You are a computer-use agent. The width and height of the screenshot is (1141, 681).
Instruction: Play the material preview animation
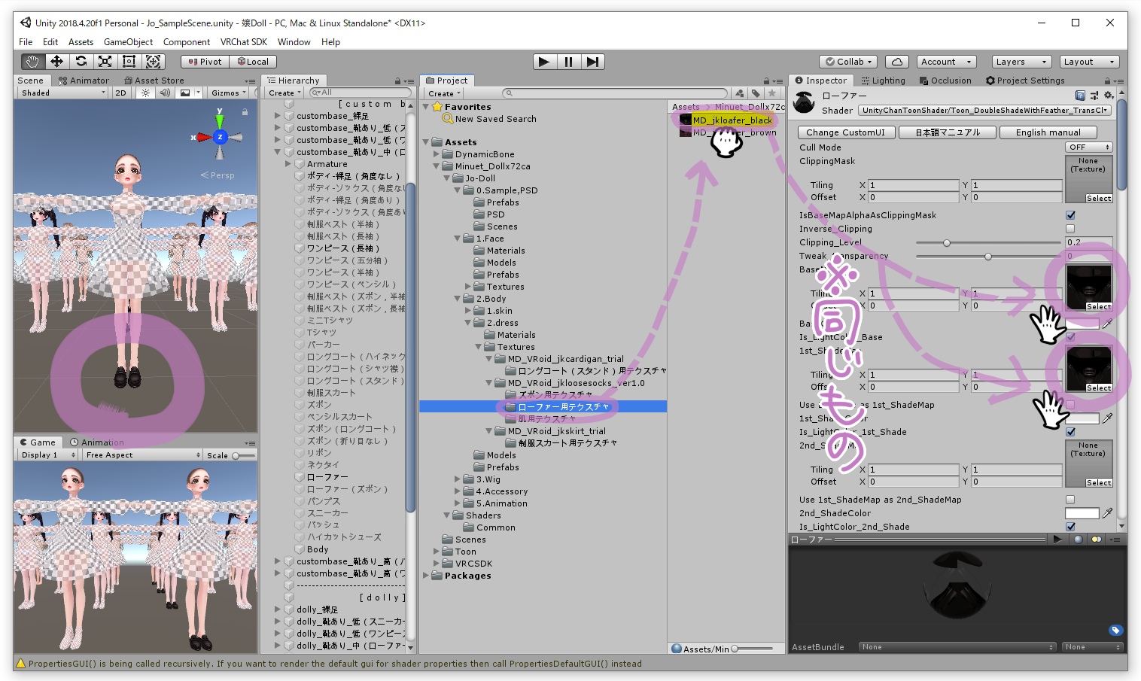(x=1058, y=540)
